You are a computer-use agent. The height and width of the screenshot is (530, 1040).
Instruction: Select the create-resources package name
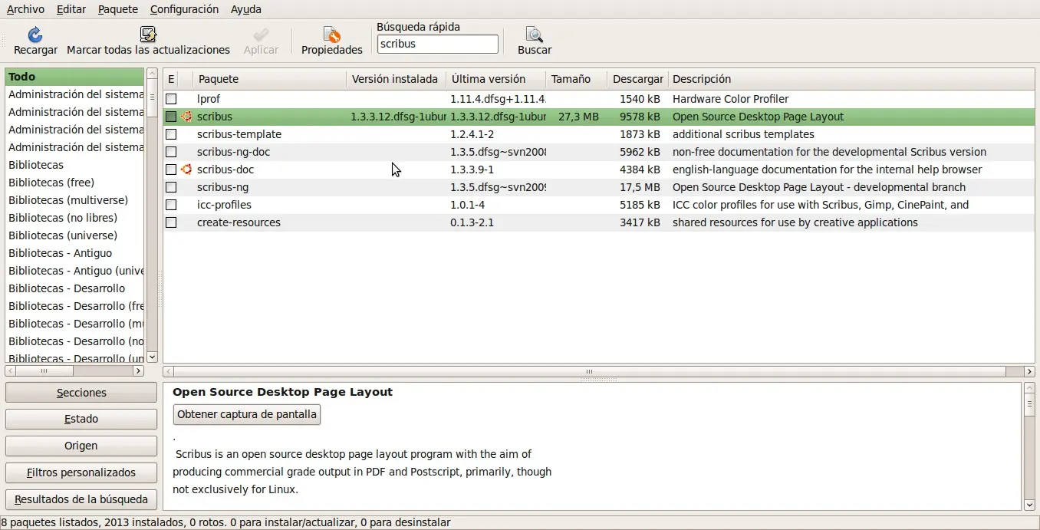[x=239, y=222]
